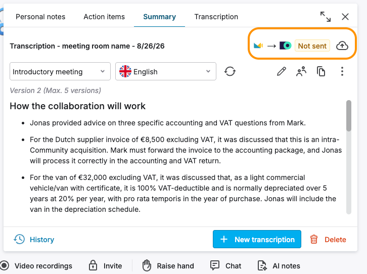The width and height of the screenshot is (367, 274).
Task: Open three-dot more options menu
Action: click(x=342, y=71)
